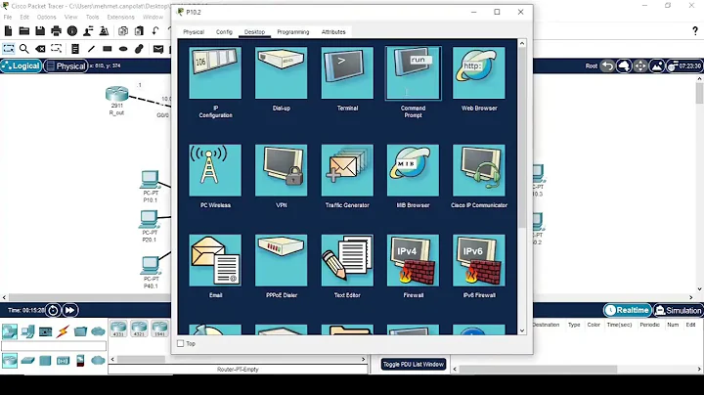Viewport: 704px width, 395px height.
Task: Switch to Physical workspace view
Action: tap(66, 66)
